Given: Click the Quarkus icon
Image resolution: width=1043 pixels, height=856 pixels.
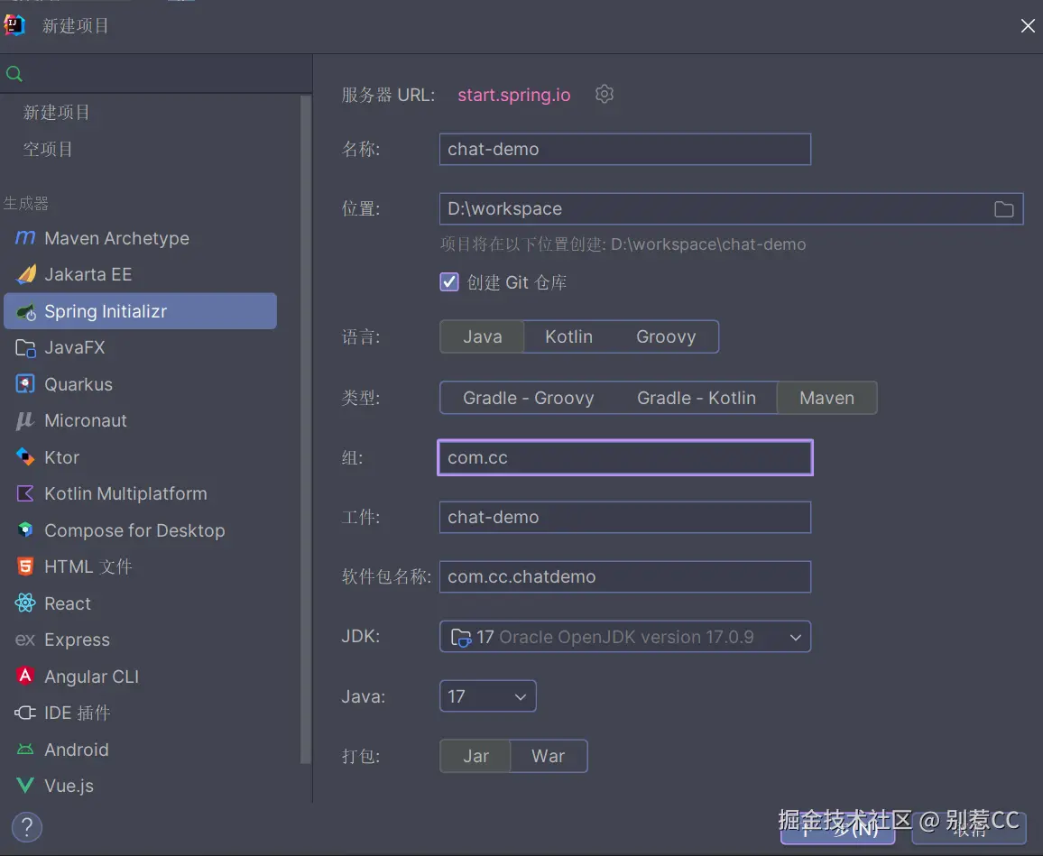Looking at the screenshot, I should point(25,383).
